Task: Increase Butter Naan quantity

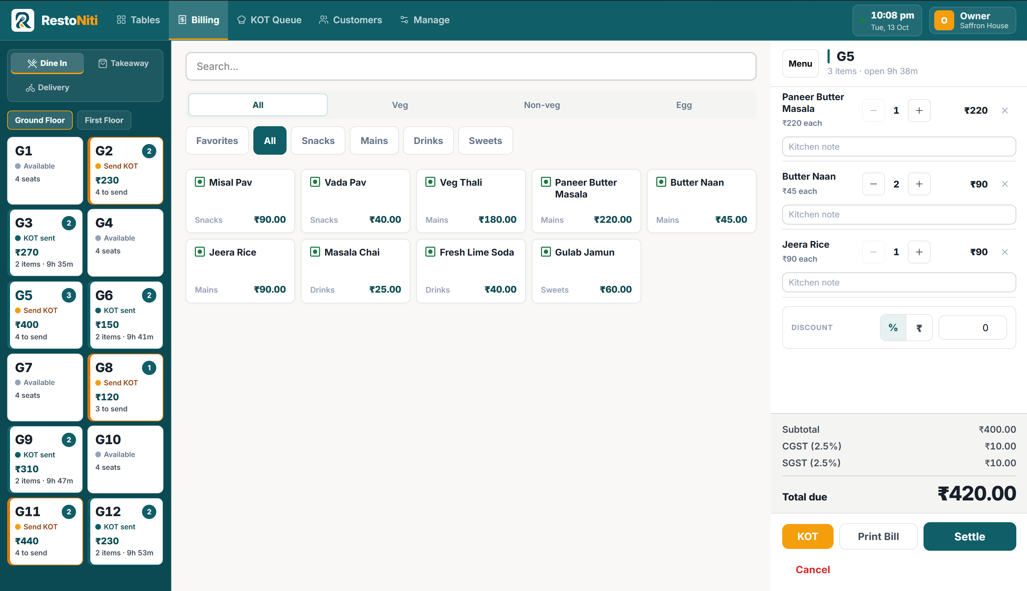Action: [919, 184]
